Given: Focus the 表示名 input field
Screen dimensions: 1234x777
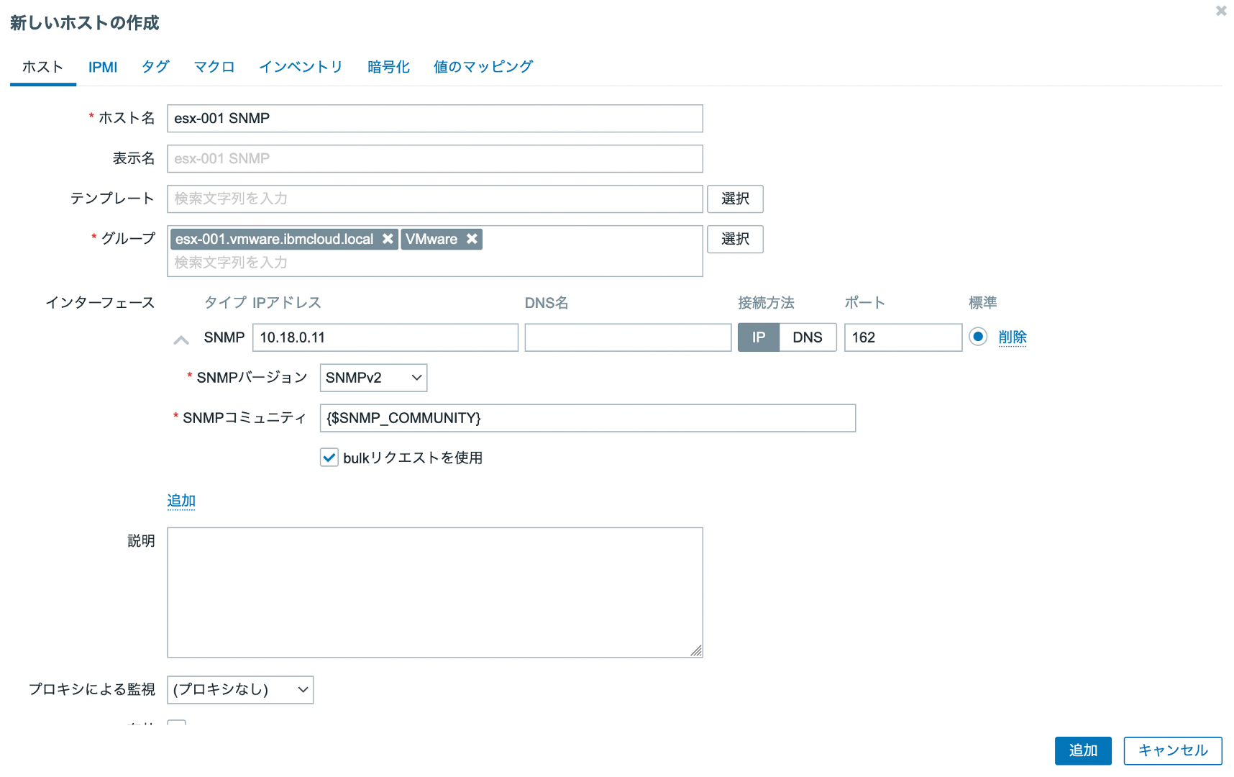Looking at the screenshot, I should point(435,159).
